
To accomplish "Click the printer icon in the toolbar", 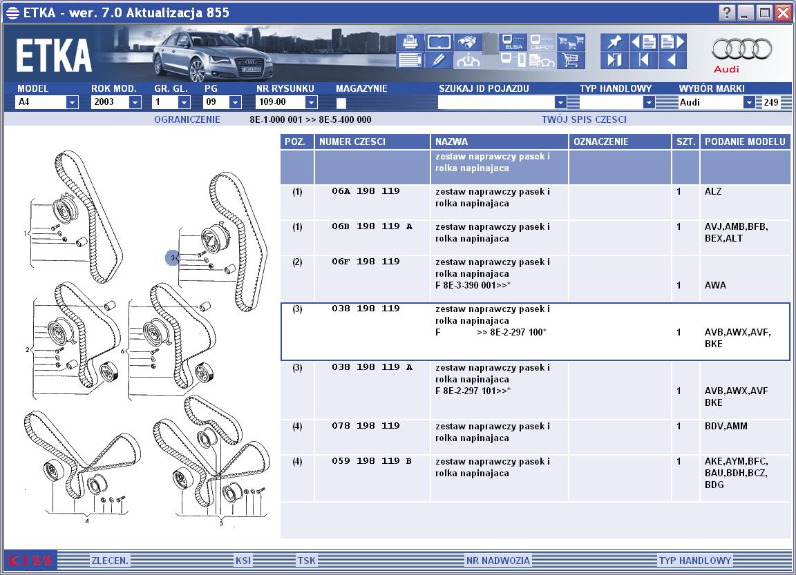I will coord(410,42).
